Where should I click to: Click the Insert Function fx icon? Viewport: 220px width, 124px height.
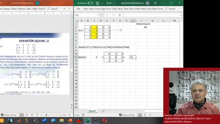point(120,15)
